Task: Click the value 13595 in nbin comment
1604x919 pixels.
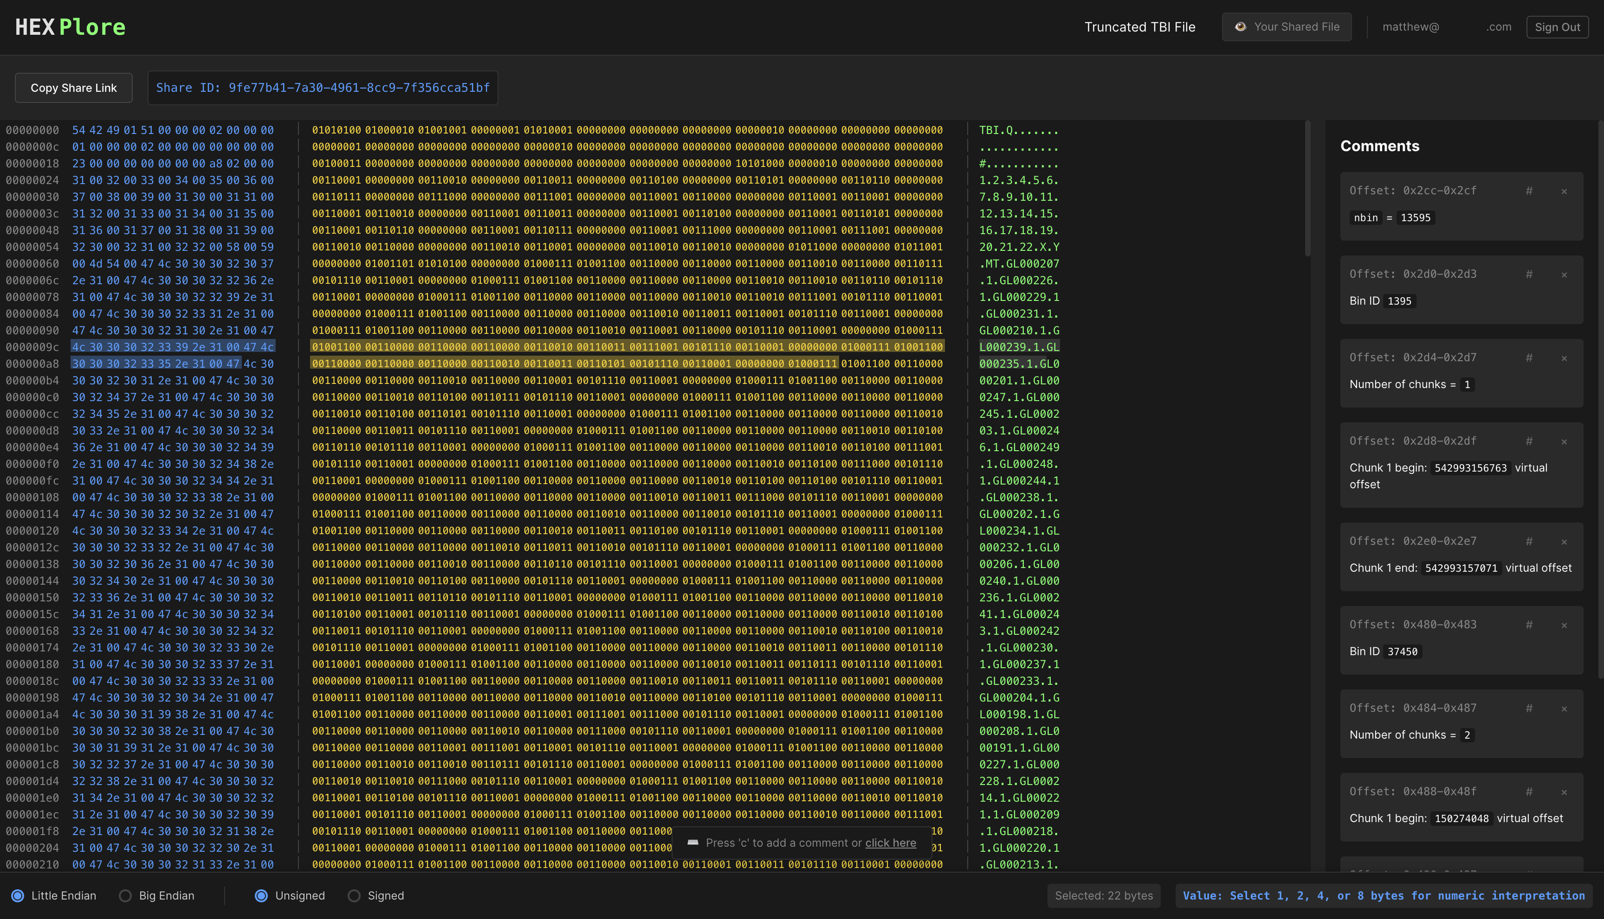Action: click(1415, 218)
